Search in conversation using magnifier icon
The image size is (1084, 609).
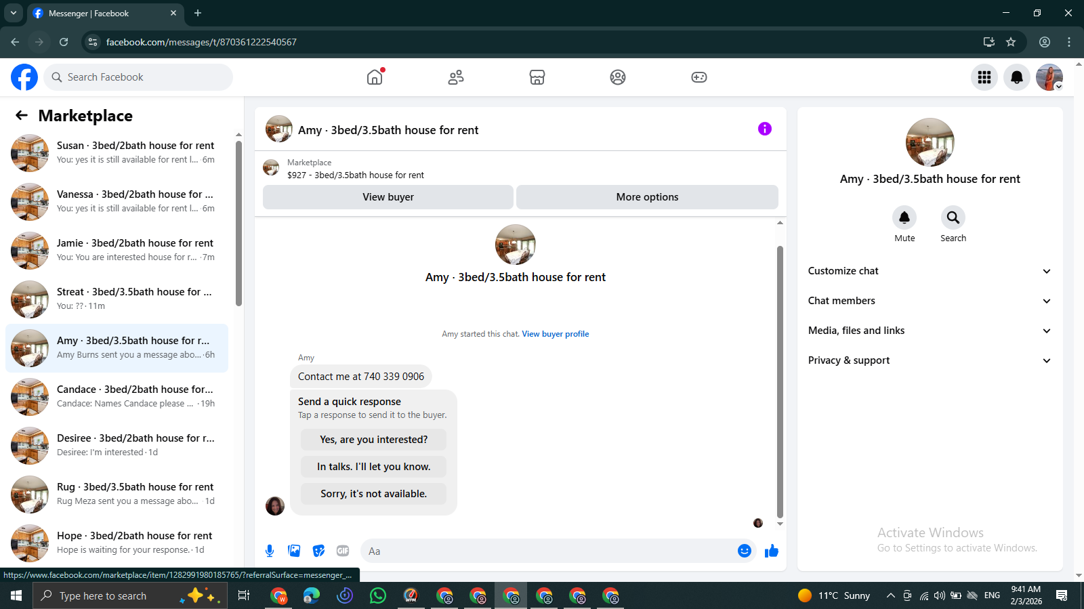(x=953, y=217)
